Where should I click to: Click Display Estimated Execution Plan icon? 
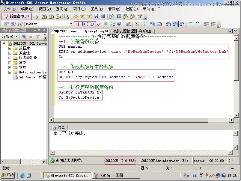coord(113,24)
